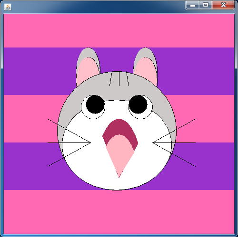Close the Java window
The height and width of the screenshot is (237, 238).
223,5
